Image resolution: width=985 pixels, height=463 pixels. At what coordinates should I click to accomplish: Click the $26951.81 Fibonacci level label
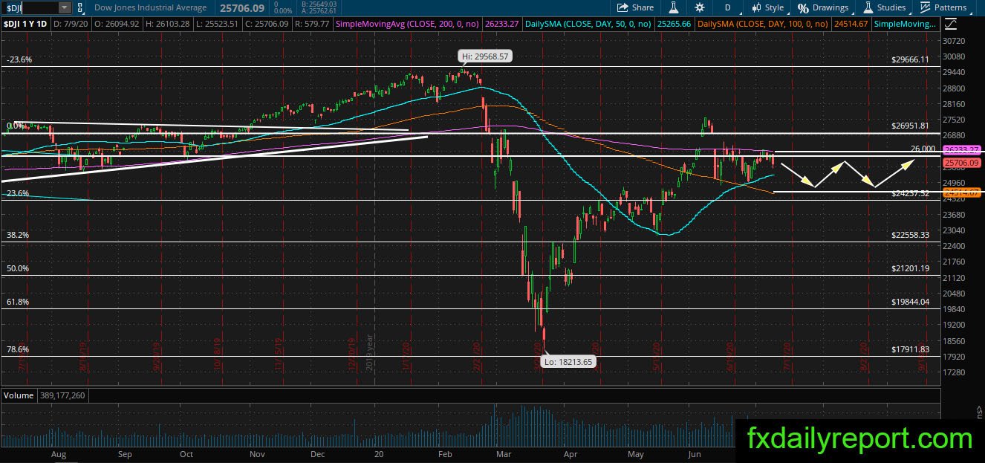pyautogui.click(x=910, y=126)
